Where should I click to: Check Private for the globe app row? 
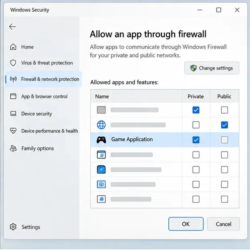click(196, 125)
